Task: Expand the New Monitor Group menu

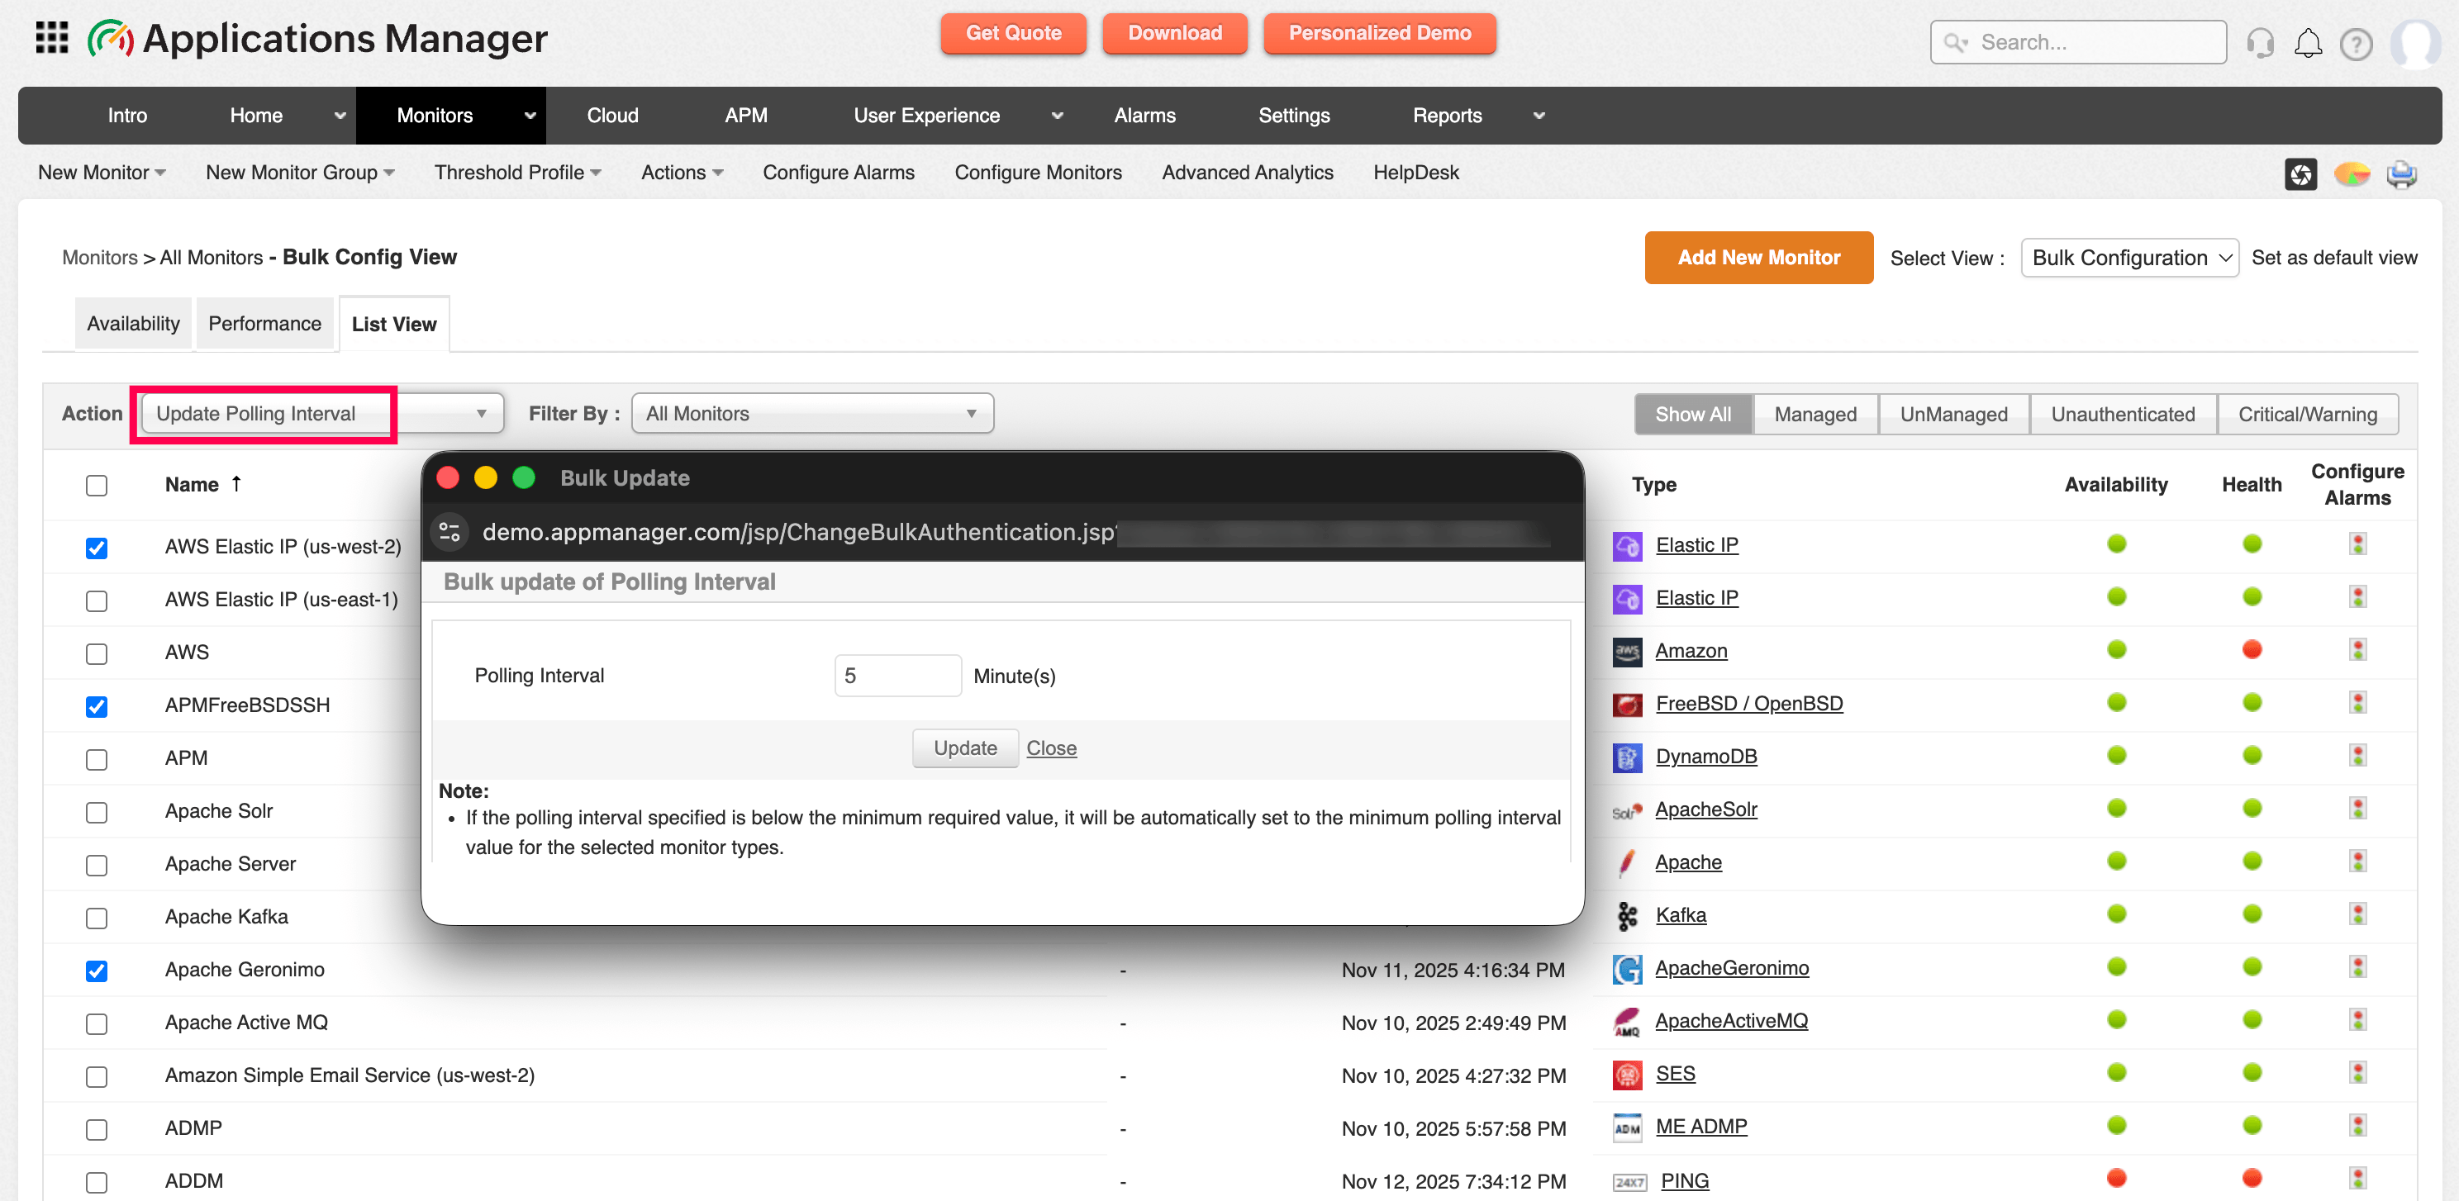Action: click(300, 173)
